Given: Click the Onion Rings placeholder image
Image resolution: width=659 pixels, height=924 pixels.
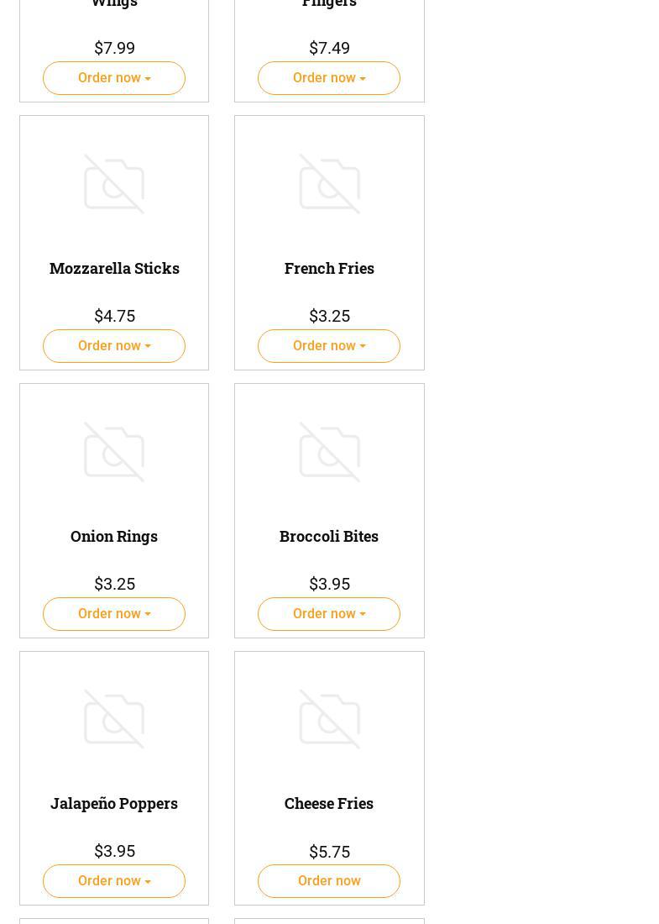Looking at the screenshot, I should coord(114,452).
